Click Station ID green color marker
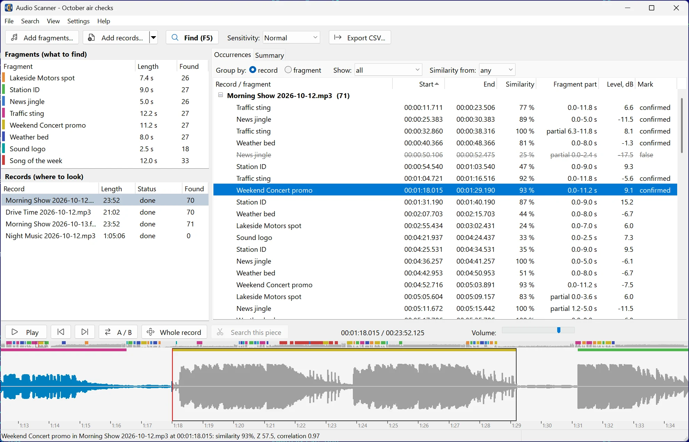 point(3,90)
